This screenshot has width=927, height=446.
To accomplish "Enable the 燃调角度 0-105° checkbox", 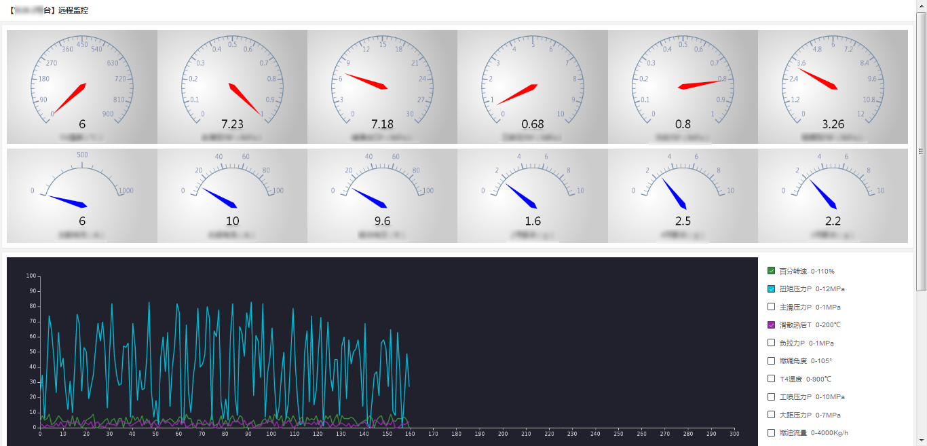I will [771, 360].
